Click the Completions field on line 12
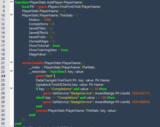The height and width of the screenshot is (127, 160). (38, 24)
